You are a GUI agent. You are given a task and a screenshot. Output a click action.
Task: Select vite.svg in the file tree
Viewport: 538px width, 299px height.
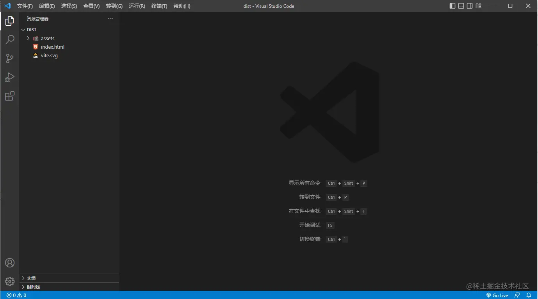tap(69, 55)
